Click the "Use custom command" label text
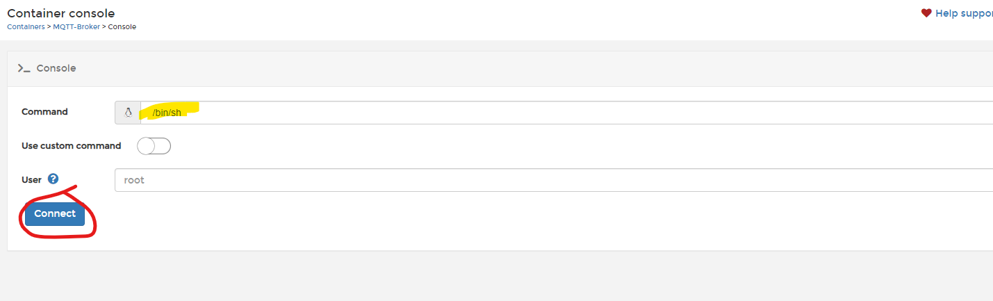The width and height of the screenshot is (993, 301). (72, 146)
